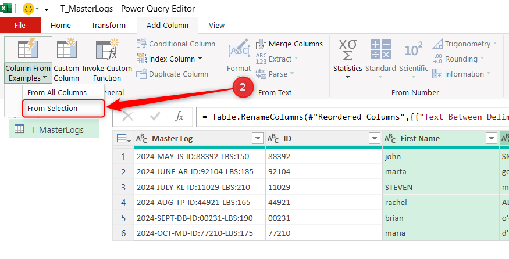
Task: Expand the Index Column dropdown arrow
Action: click(x=200, y=59)
